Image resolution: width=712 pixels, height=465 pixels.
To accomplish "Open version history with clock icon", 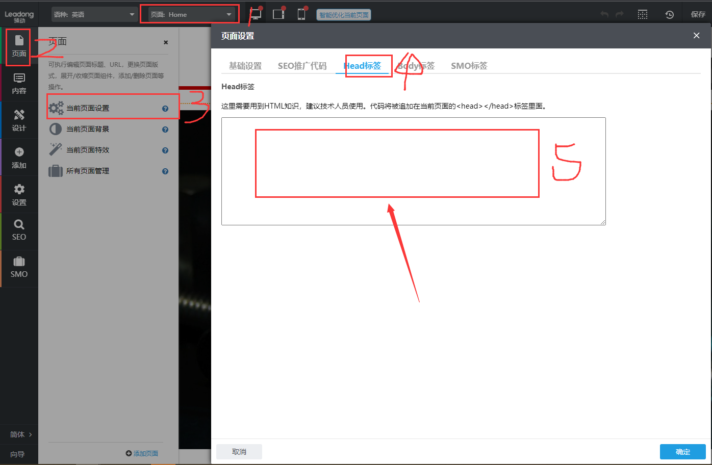I will pos(669,14).
